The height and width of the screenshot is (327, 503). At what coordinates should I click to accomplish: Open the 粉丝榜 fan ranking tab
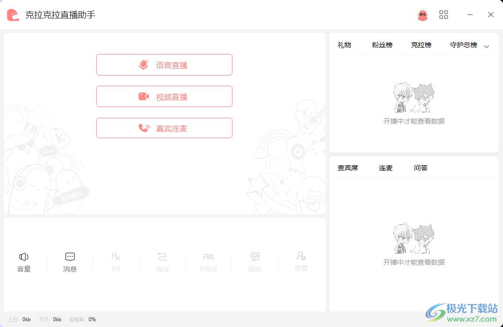click(x=381, y=44)
